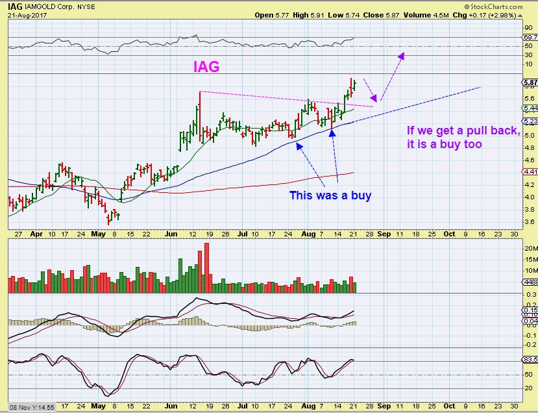Select the High 5.91 value
This screenshot has width=538, height=413.
[308, 15]
